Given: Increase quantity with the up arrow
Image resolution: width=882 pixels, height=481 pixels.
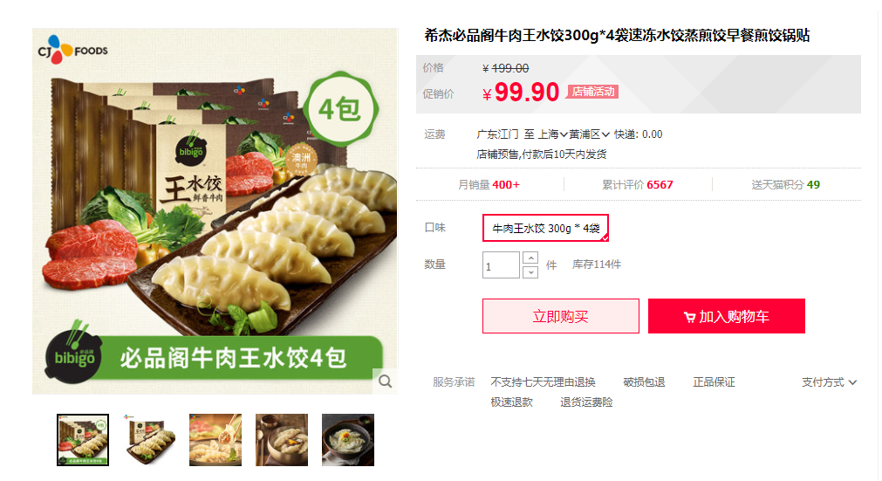Looking at the screenshot, I should tap(530, 258).
